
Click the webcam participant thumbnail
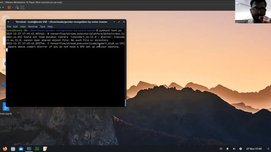pos(253,11)
